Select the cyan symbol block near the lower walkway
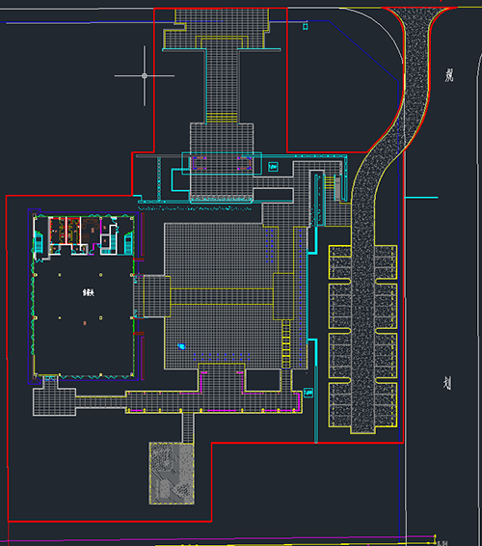 click(308, 393)
